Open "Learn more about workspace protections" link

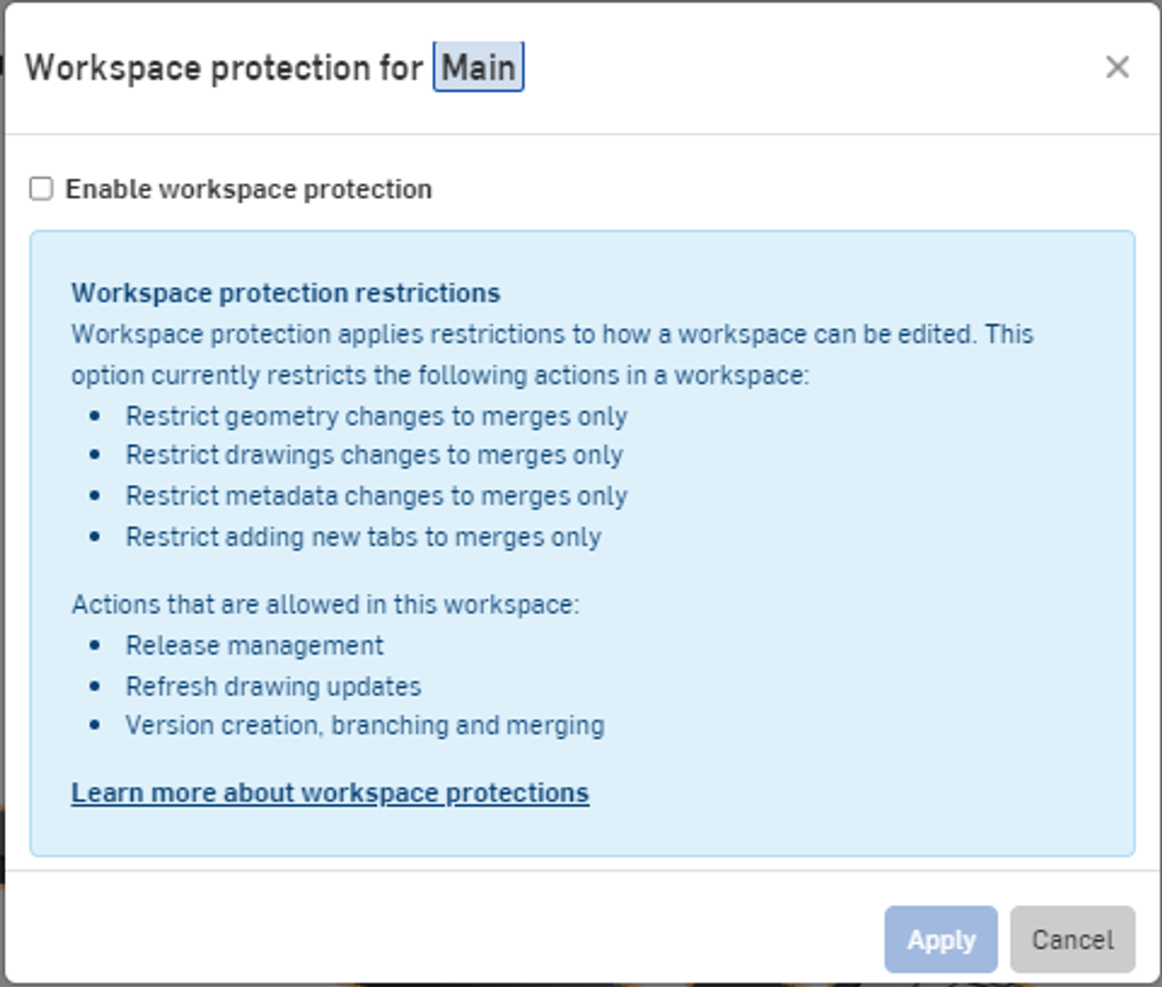pos(329,792)
